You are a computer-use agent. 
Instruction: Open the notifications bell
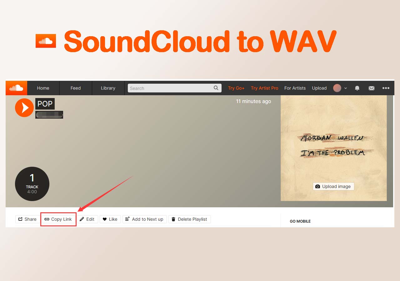pos(357,88)
